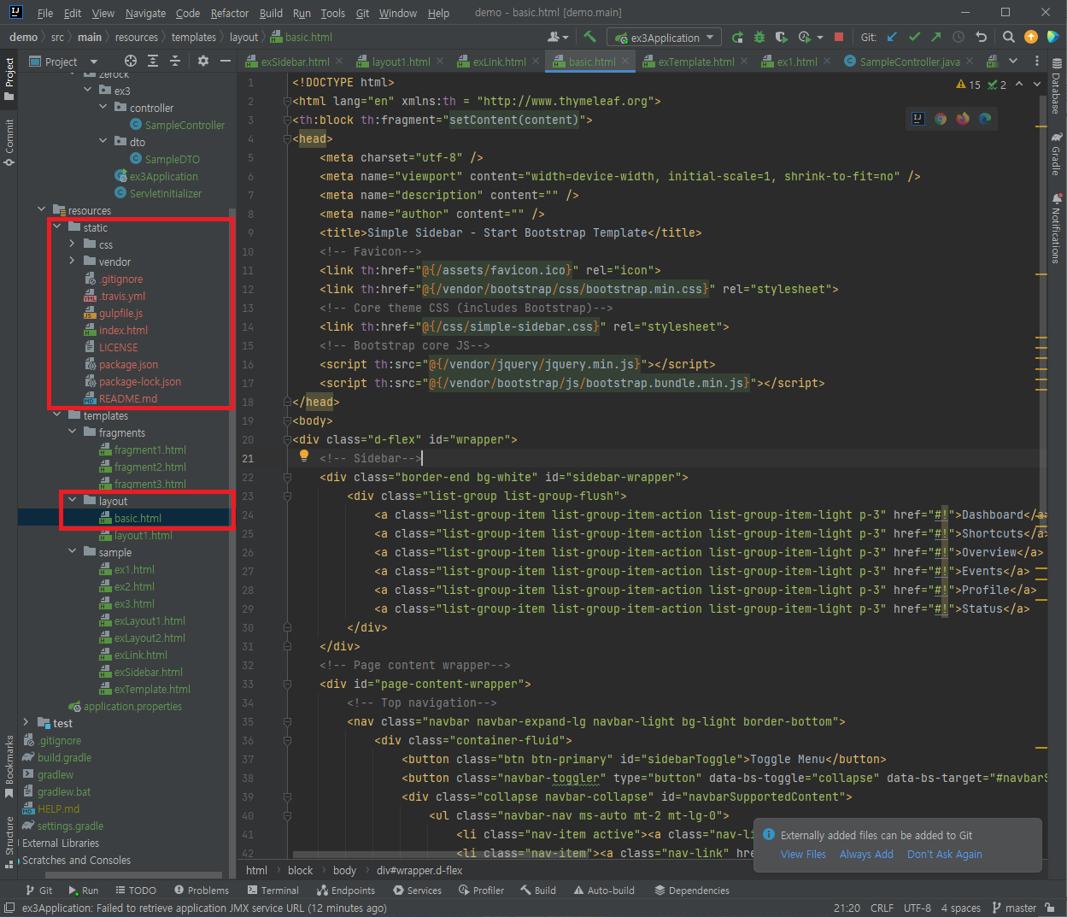Viewport: 1067px width, 917px height.
Task: Close the basic.html editor tab
Action: [x=625, y=61]
